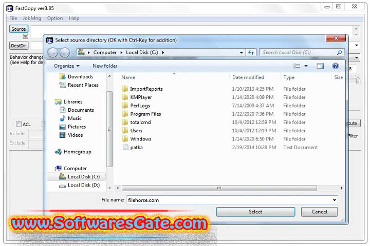Select Local Disk (C:) in navigation tree

(x=77, y=176)
